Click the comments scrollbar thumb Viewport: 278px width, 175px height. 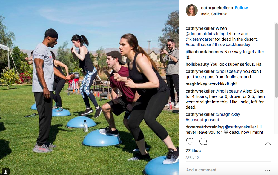click(x=277, y=60)
